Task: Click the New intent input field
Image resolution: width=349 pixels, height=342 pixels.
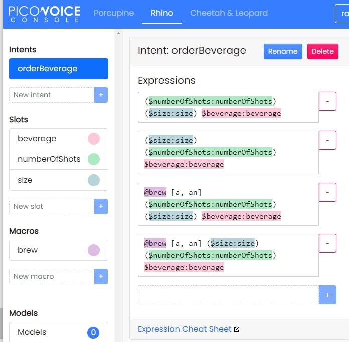Action: click(x=52, y=95)
